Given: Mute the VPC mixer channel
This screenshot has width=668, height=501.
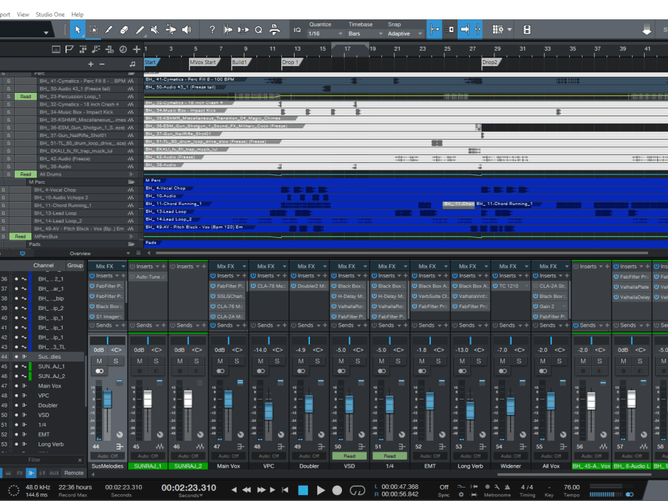Looking at the screenshot, I should pos(259,361).
